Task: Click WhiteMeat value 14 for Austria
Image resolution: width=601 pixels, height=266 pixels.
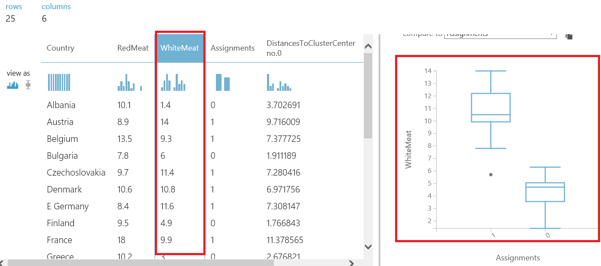Action: 164,122
